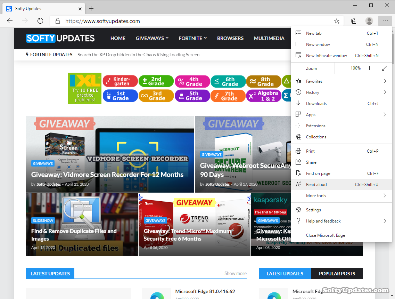The height and width of the screenshot is (299, 395).
Task: Click the Softy Updates site logo
Action: pos(60,38)
